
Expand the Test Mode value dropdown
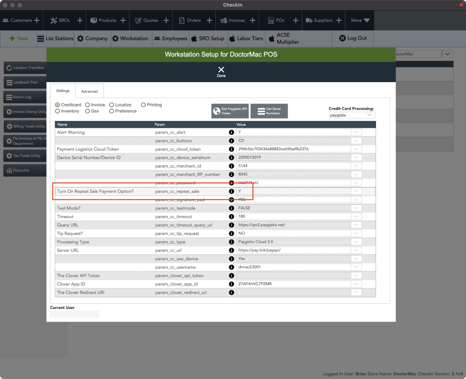356,208
